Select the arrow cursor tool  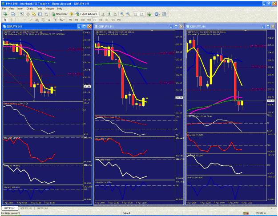[x=5, y=20]
